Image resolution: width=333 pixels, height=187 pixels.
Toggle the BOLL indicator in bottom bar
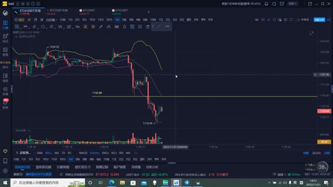pos(48,153)
